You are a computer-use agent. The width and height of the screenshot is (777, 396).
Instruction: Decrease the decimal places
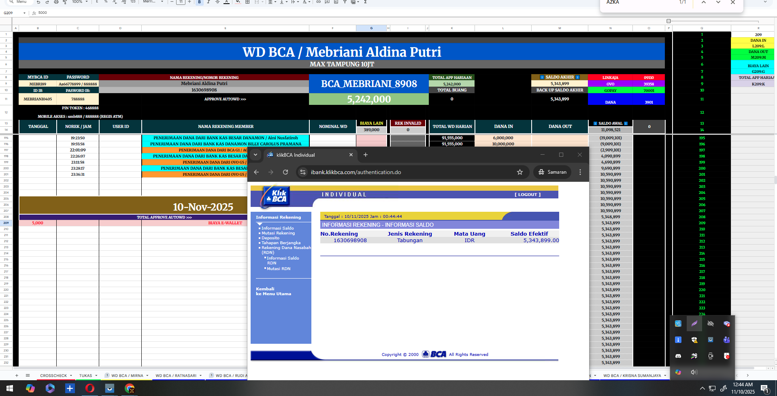(115, 2)
